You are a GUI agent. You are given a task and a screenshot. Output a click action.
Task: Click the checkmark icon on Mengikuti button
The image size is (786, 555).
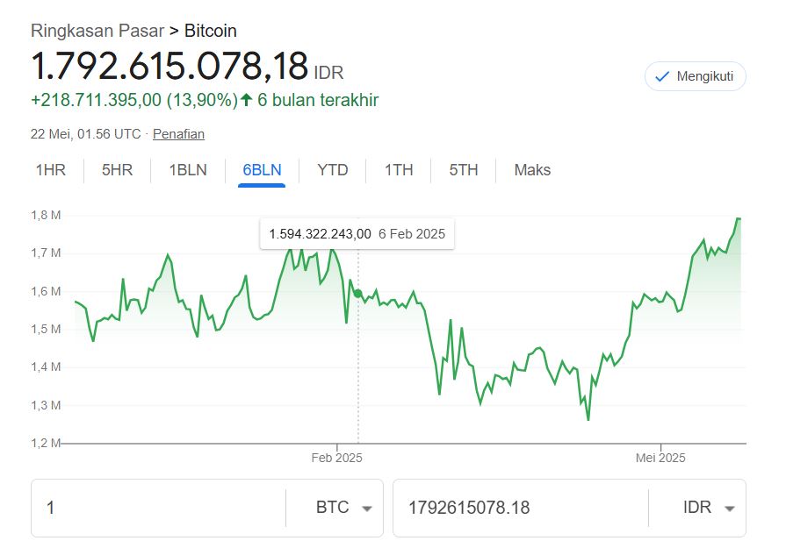662,76
